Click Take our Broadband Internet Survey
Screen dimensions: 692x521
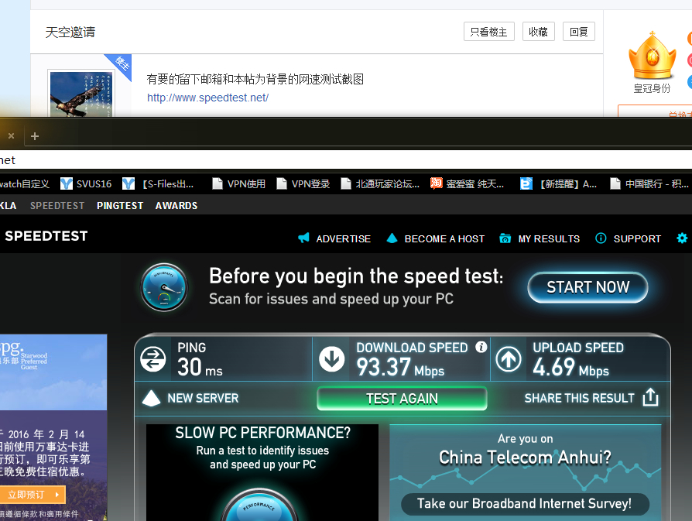pyautogui.click(x=525, y=504)
